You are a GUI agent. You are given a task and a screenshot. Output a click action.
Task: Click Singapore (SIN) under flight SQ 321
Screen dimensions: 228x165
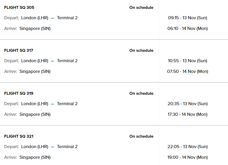(35, 157)
